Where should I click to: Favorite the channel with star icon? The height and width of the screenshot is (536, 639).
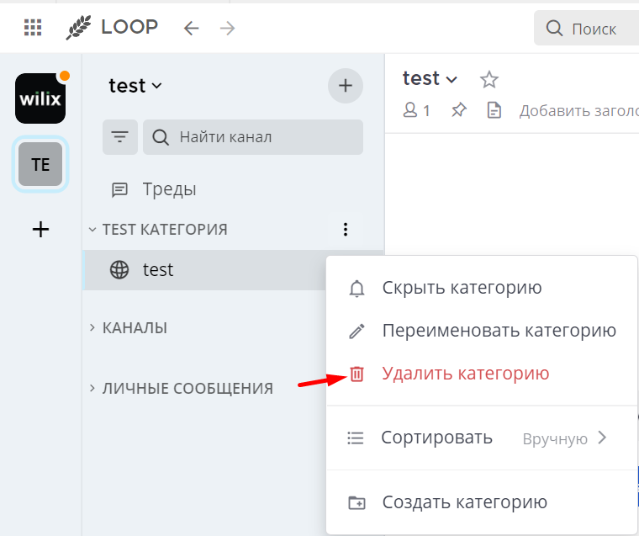click(x=488, y=80)
